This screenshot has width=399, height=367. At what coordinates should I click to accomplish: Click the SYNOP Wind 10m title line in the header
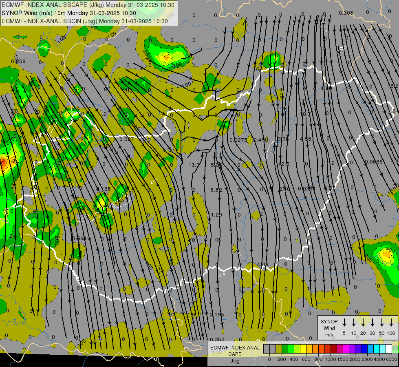(69, 13)
